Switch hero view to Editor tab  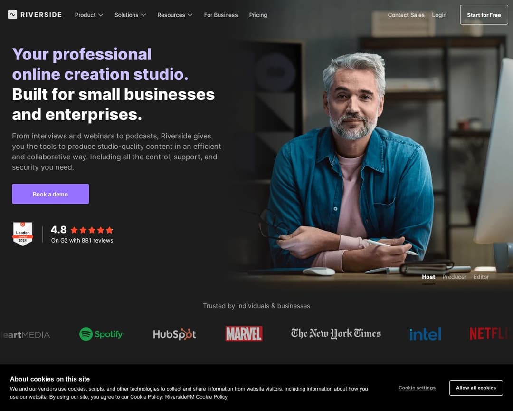(x=481, y=277)
